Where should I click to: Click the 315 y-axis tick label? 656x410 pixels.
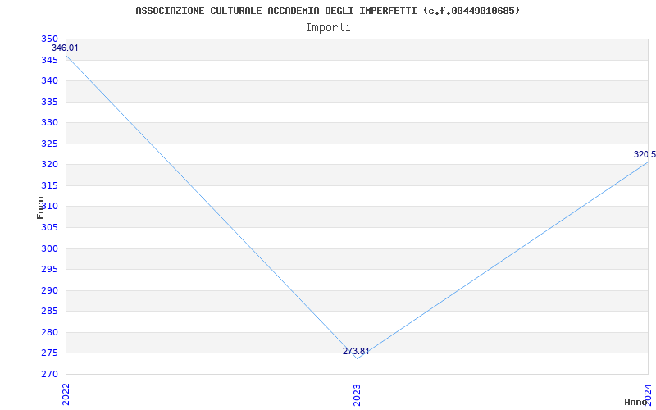[x=49, y=186]
